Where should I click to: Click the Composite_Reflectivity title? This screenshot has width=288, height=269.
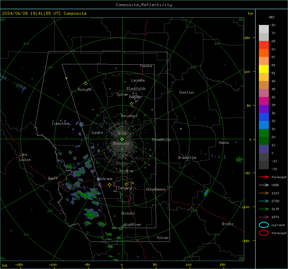click(144, 5)
